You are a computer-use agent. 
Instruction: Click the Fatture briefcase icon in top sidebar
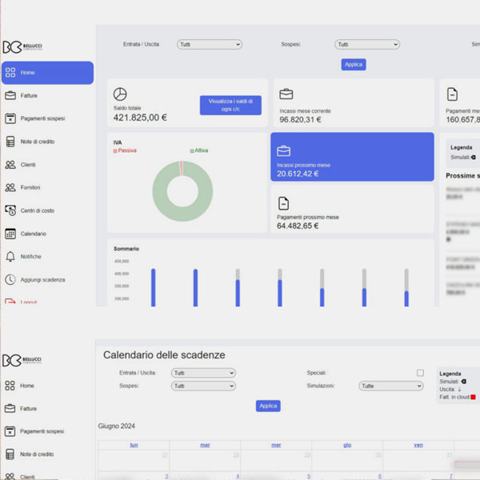coord(10,95)
